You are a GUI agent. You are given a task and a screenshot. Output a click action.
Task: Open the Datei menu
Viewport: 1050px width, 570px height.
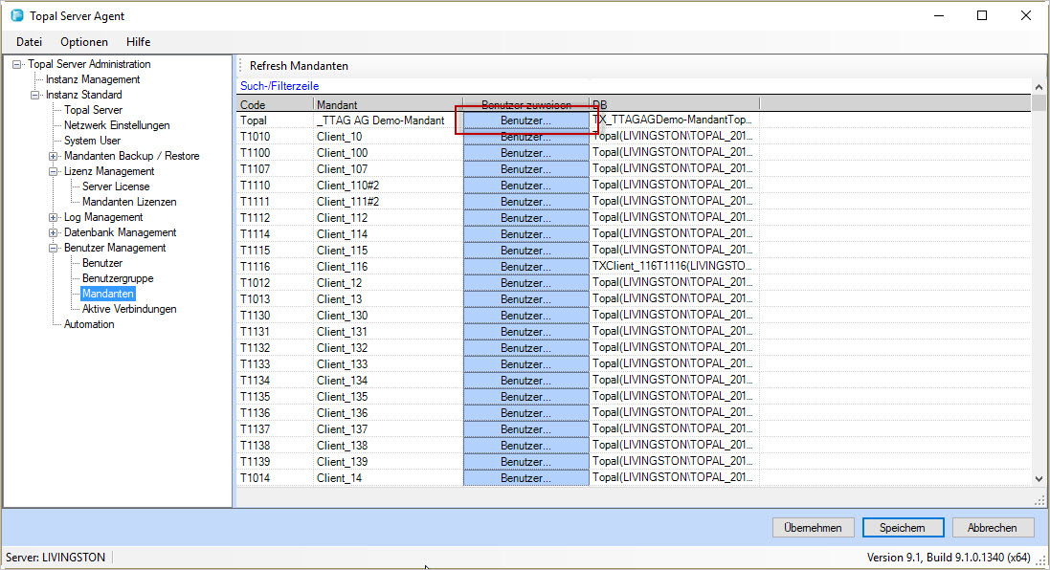pos(29,41)
